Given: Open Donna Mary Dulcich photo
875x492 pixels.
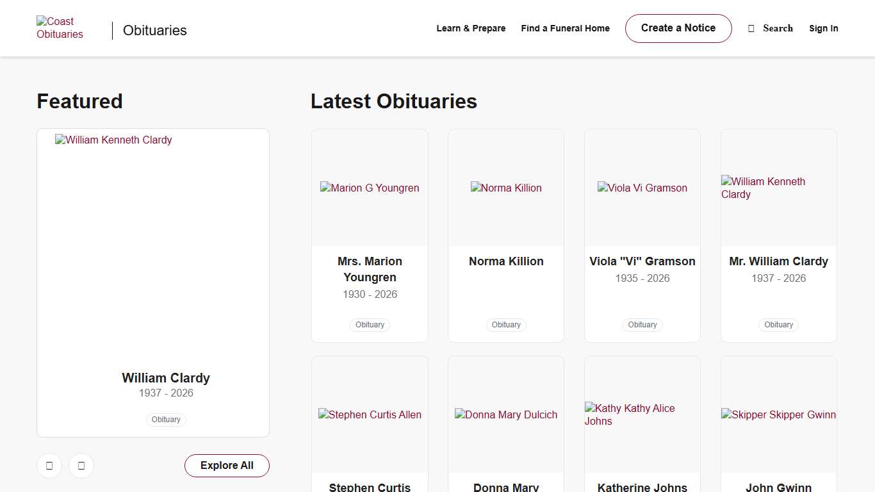Looking at the screenshot, I should coord(506,414).
